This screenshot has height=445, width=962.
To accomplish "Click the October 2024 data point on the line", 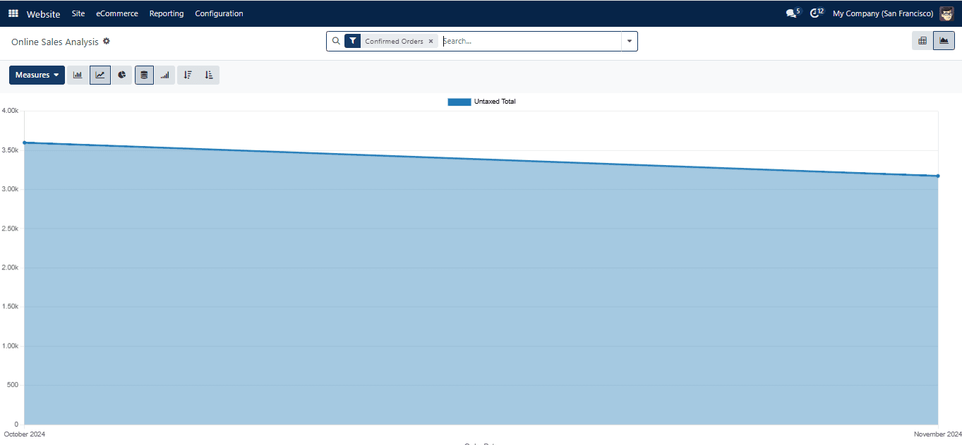I will [25, 142].
